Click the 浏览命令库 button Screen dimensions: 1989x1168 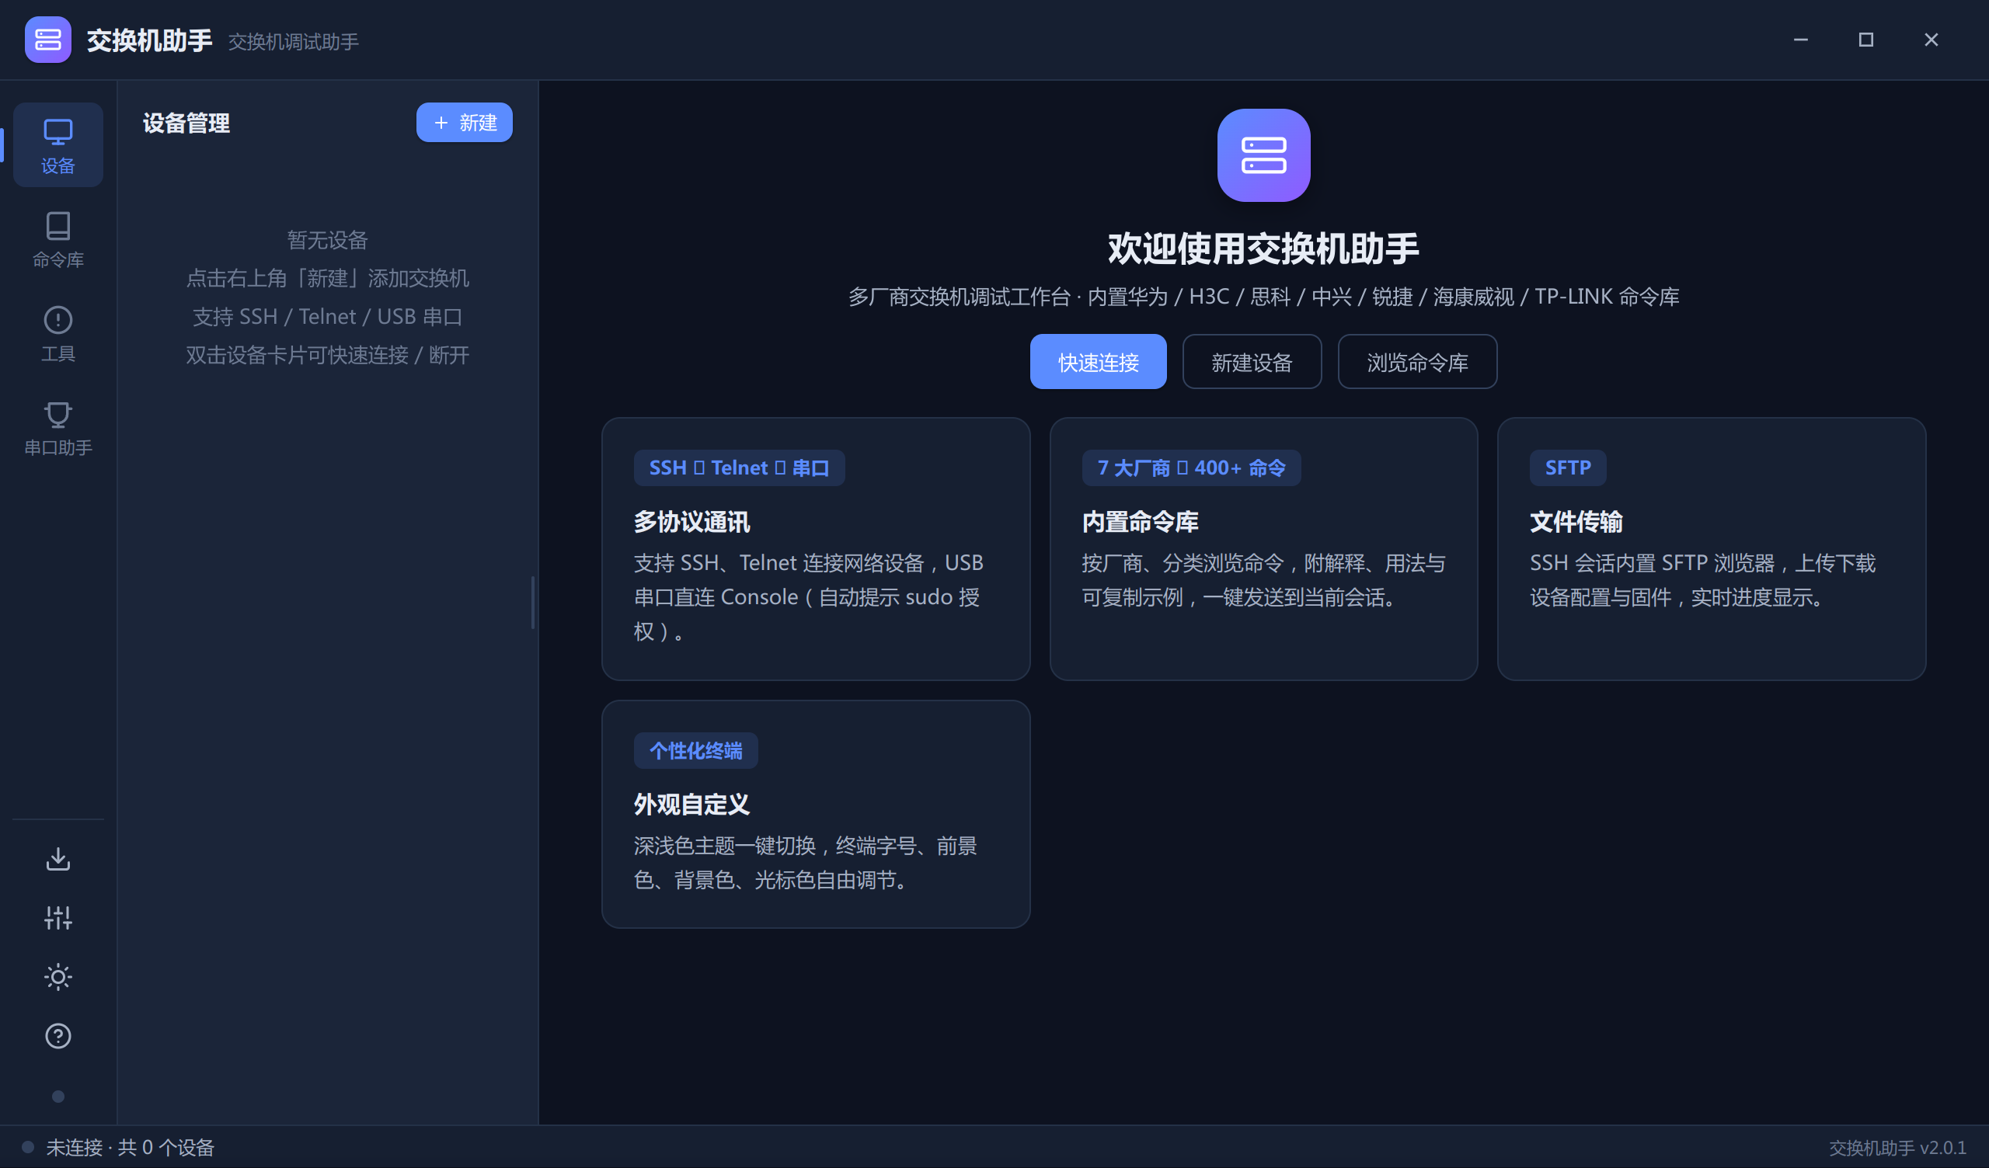click(1416, 361)
